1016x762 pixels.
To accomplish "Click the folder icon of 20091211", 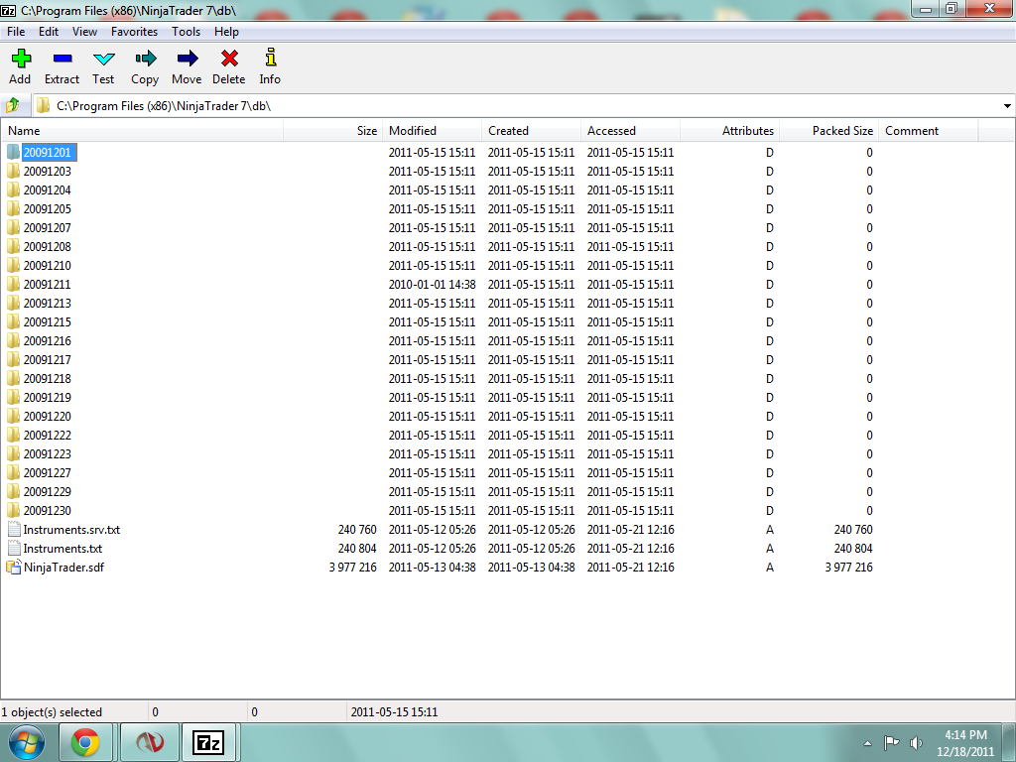I will click(x=13, y=284).
